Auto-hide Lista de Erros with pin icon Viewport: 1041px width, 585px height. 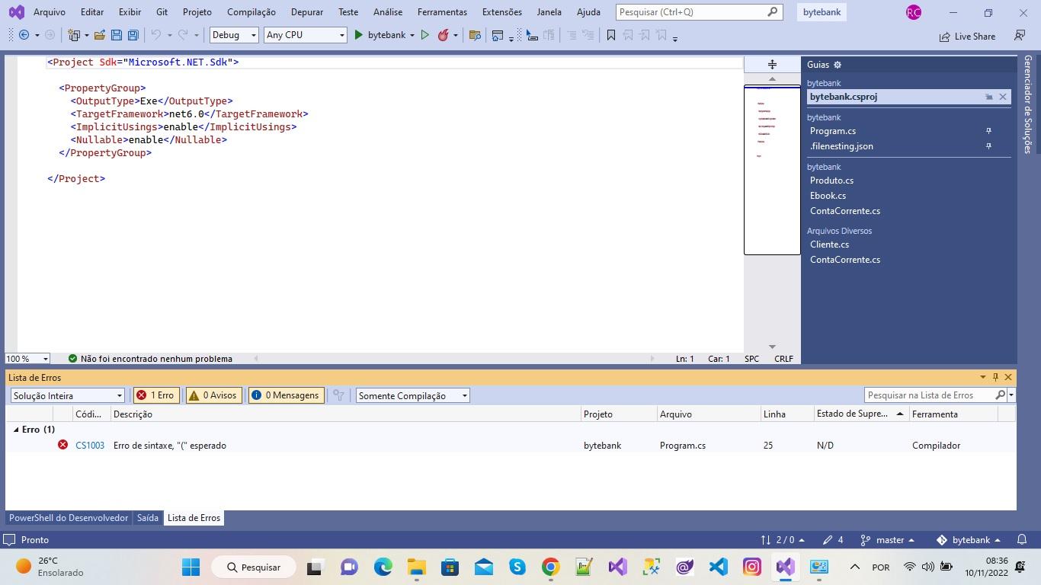[x=995, y=377]
